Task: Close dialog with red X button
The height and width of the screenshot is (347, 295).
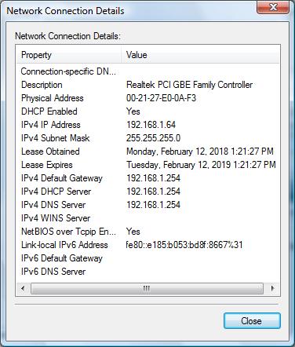Action: (x=273, y=7)
